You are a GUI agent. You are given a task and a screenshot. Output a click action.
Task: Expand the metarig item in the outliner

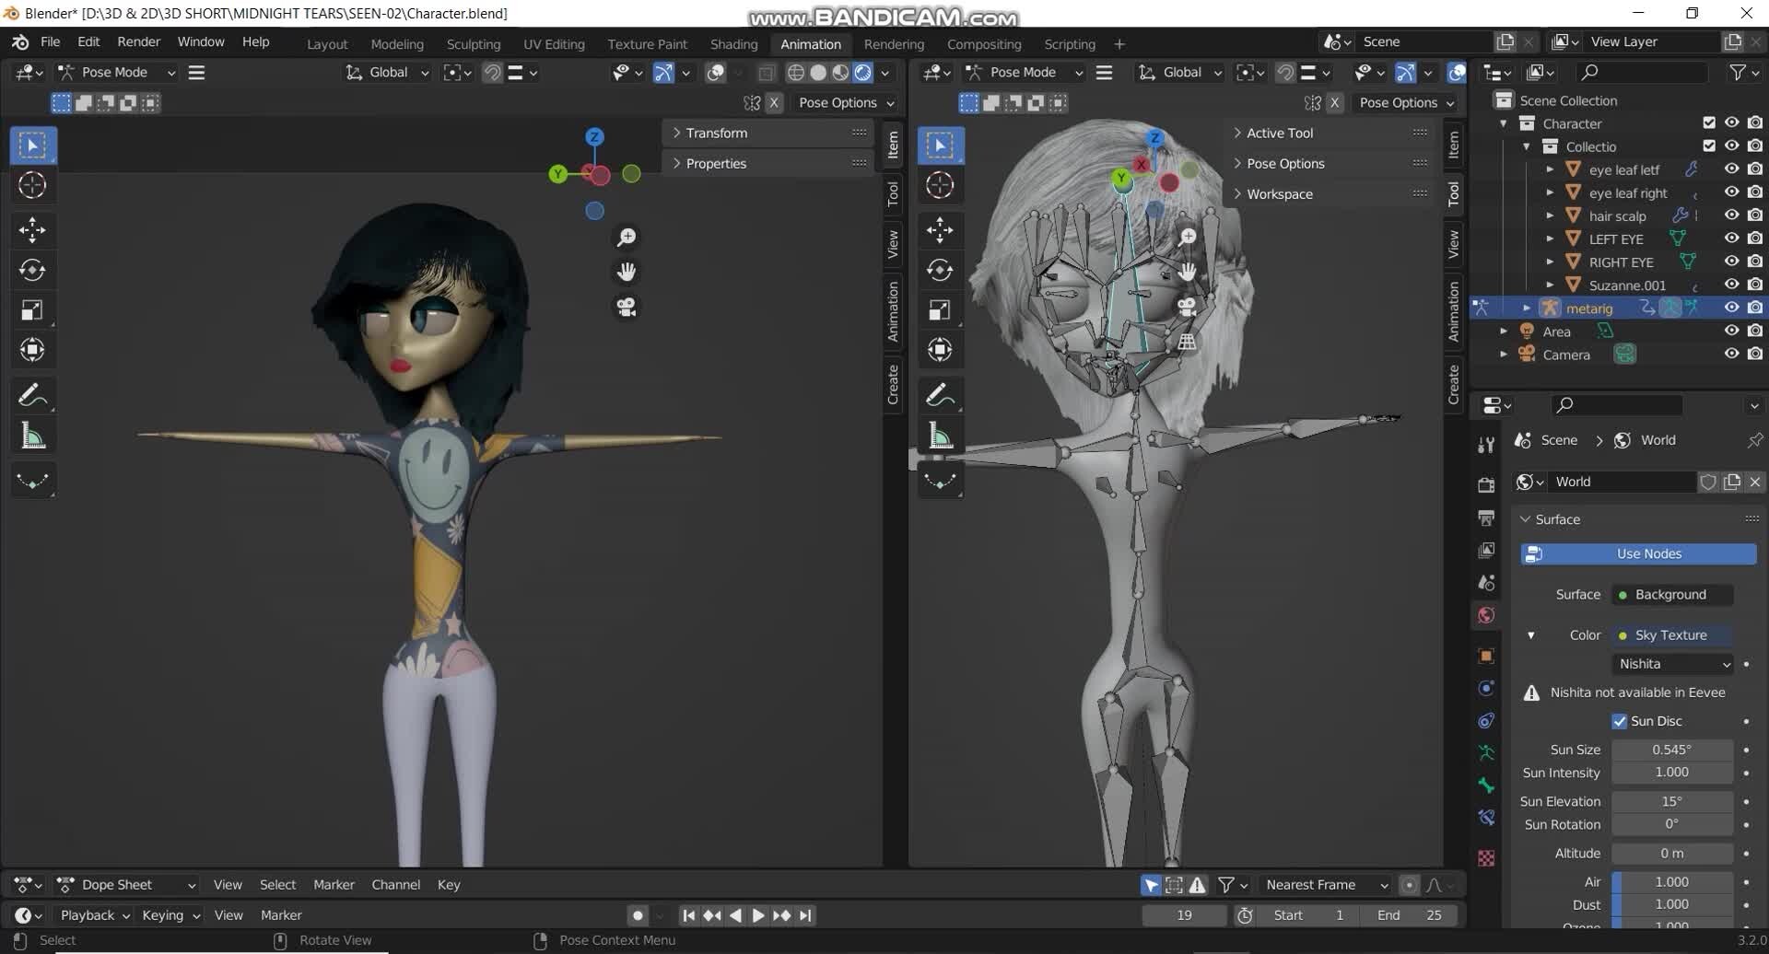(1527, 308)
